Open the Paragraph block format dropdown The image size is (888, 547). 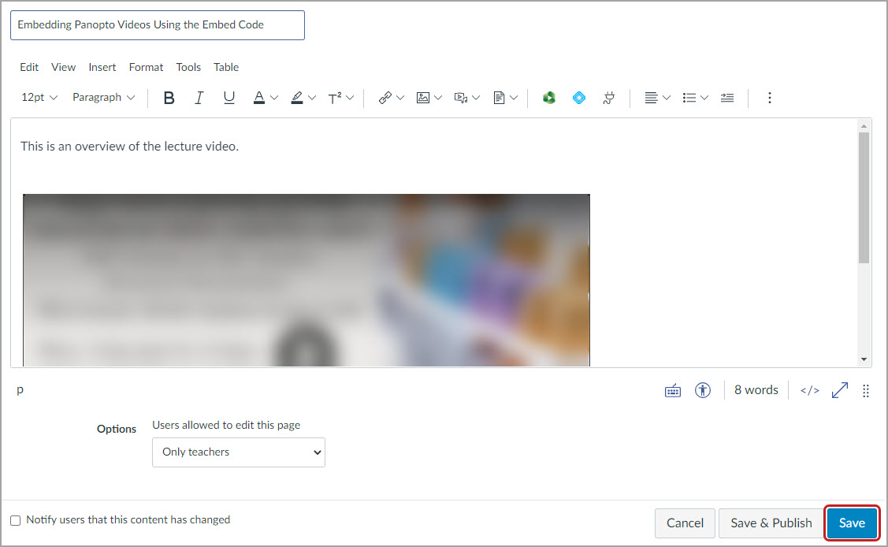[x=104, y=98]
